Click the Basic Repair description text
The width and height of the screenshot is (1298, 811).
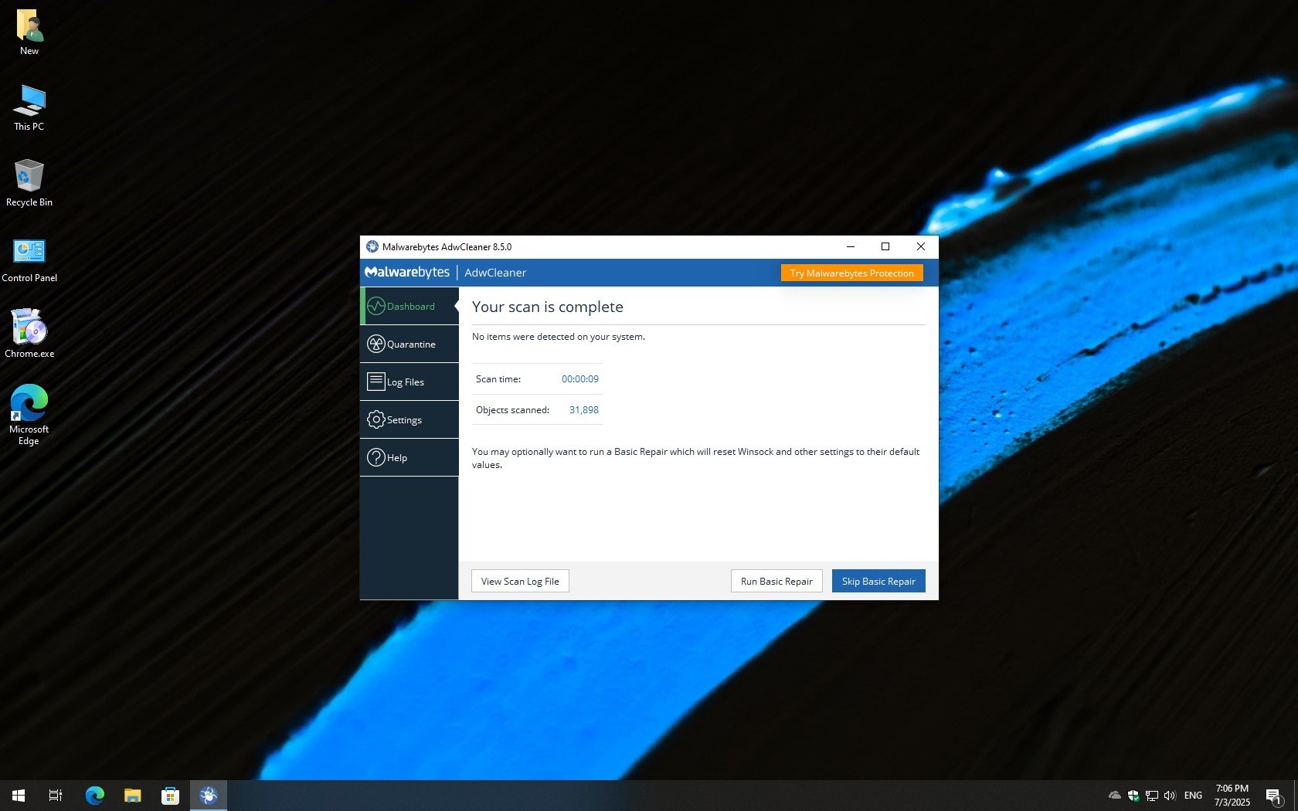[x=696, y=458]
